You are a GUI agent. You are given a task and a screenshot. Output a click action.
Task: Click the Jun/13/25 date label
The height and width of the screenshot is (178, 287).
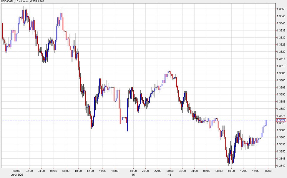click(16, 174)
